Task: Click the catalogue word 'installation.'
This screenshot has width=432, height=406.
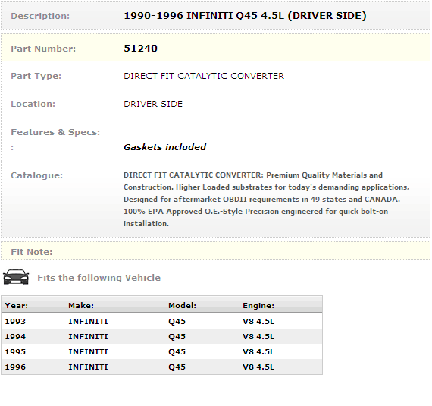Action: point(146,223)
